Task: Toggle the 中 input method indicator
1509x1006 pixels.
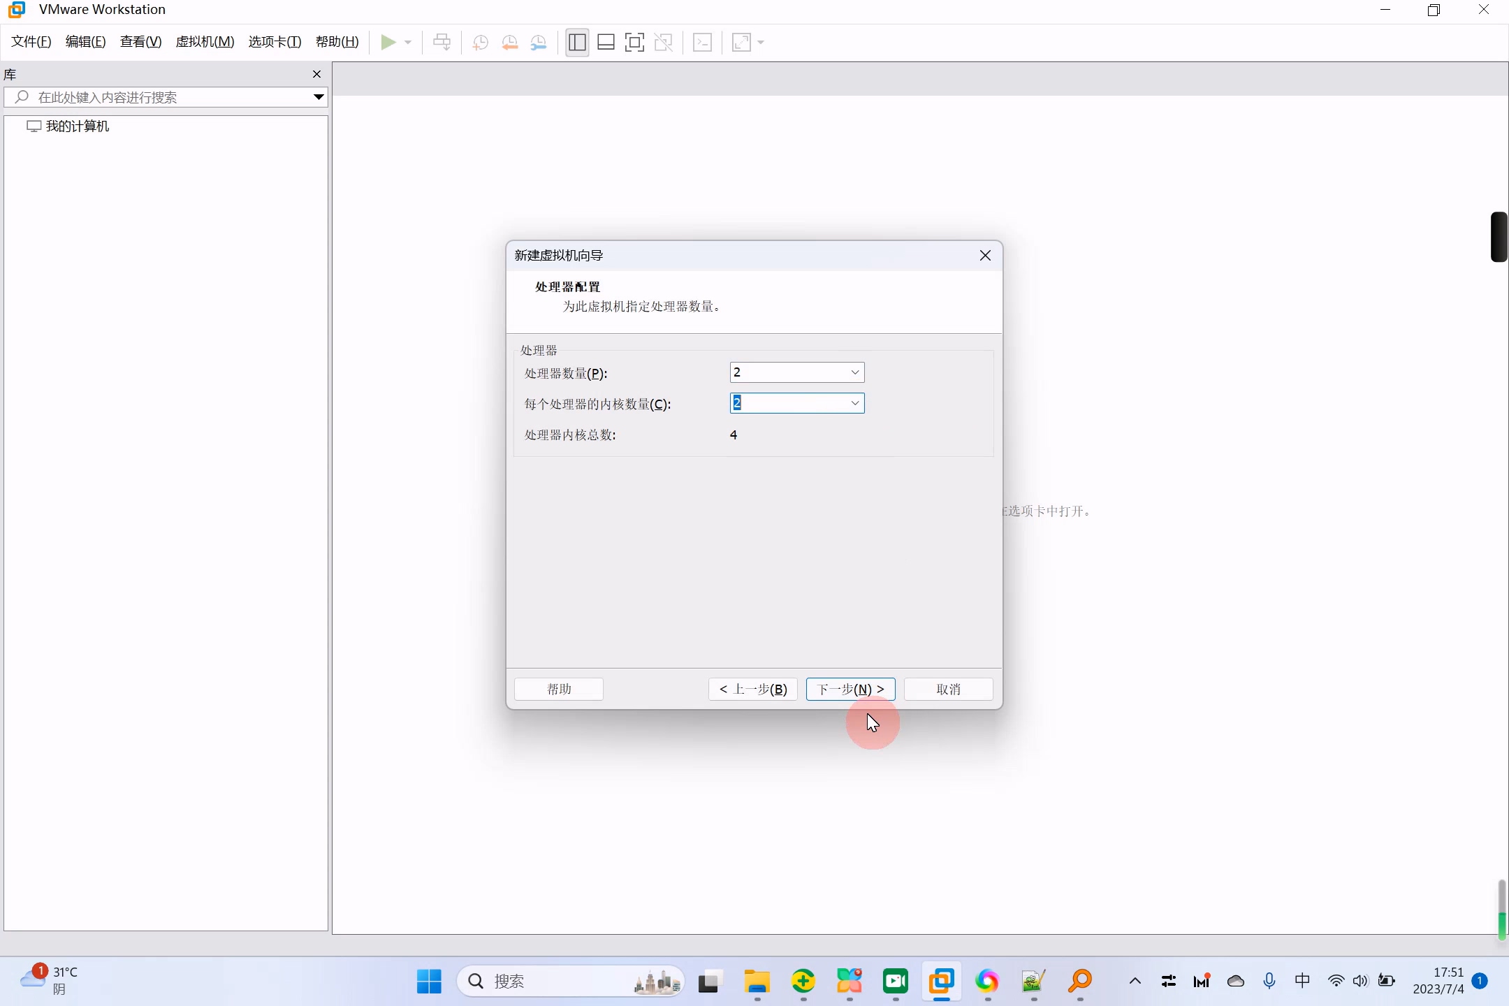Action: coord(1303,982)
